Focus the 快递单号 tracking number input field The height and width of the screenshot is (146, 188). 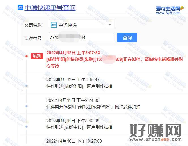click(x=81, y=37)
